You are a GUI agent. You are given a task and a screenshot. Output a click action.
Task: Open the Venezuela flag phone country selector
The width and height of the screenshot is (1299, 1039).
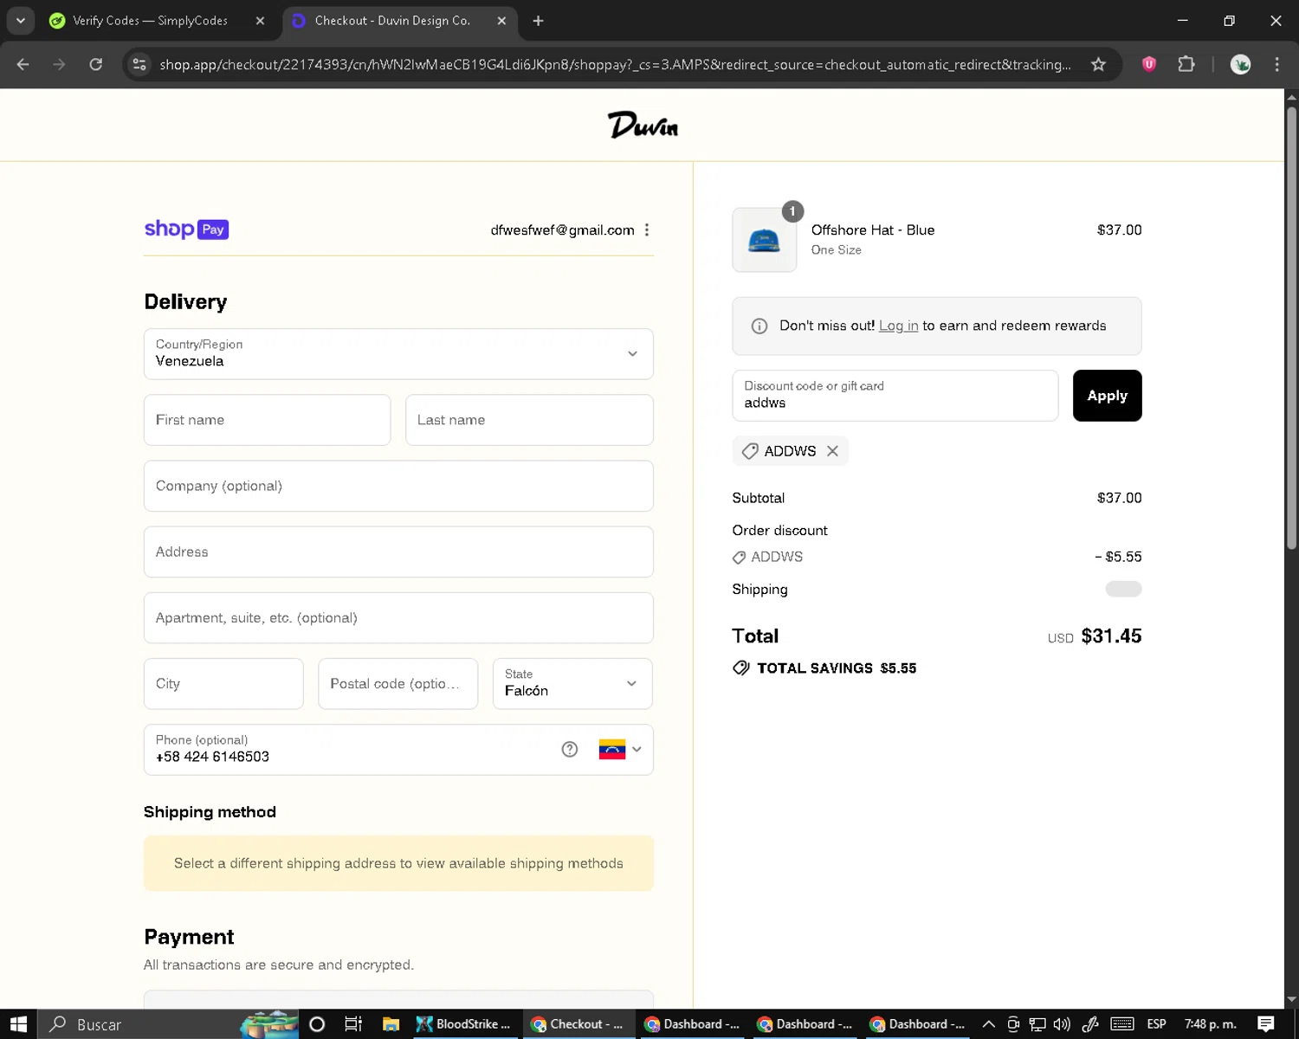tap(620, 749)
